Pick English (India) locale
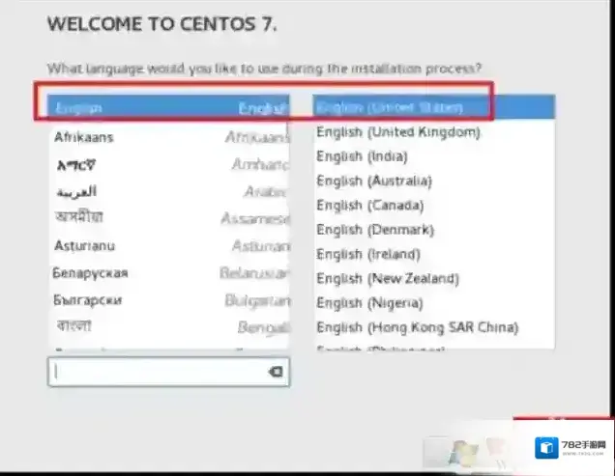Screen dimensions: 615x476 (432, 155)
